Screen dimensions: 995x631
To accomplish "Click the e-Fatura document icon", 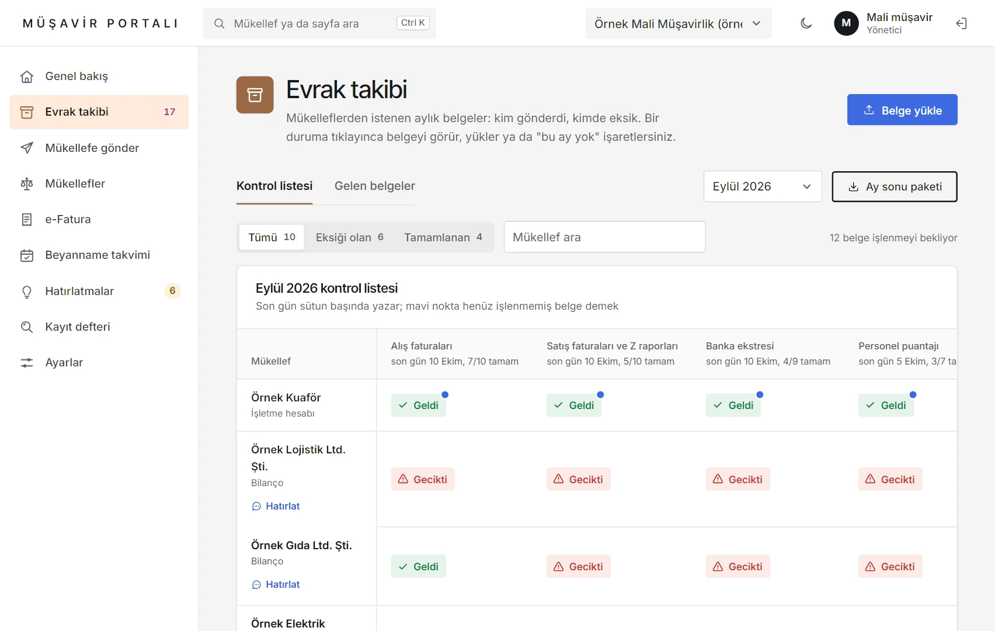I will (x=27, y=220).
